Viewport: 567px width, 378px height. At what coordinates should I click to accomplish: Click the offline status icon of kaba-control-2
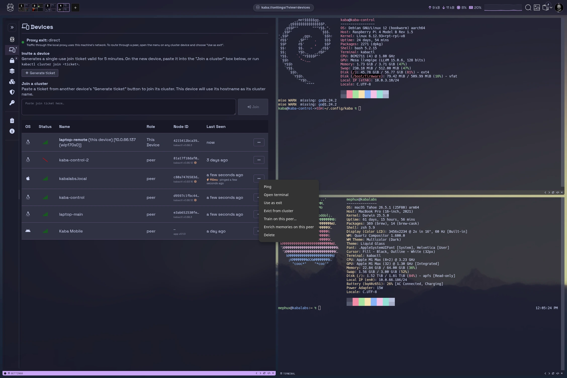(45, 160)
